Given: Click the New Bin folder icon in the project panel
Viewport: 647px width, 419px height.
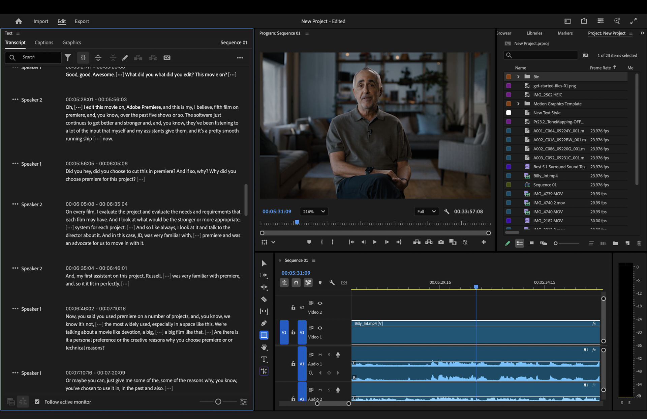Looking at the screenshot, I should click(x=615, y=243).
